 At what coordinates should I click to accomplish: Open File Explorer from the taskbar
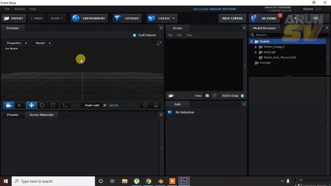pos(125,181)
